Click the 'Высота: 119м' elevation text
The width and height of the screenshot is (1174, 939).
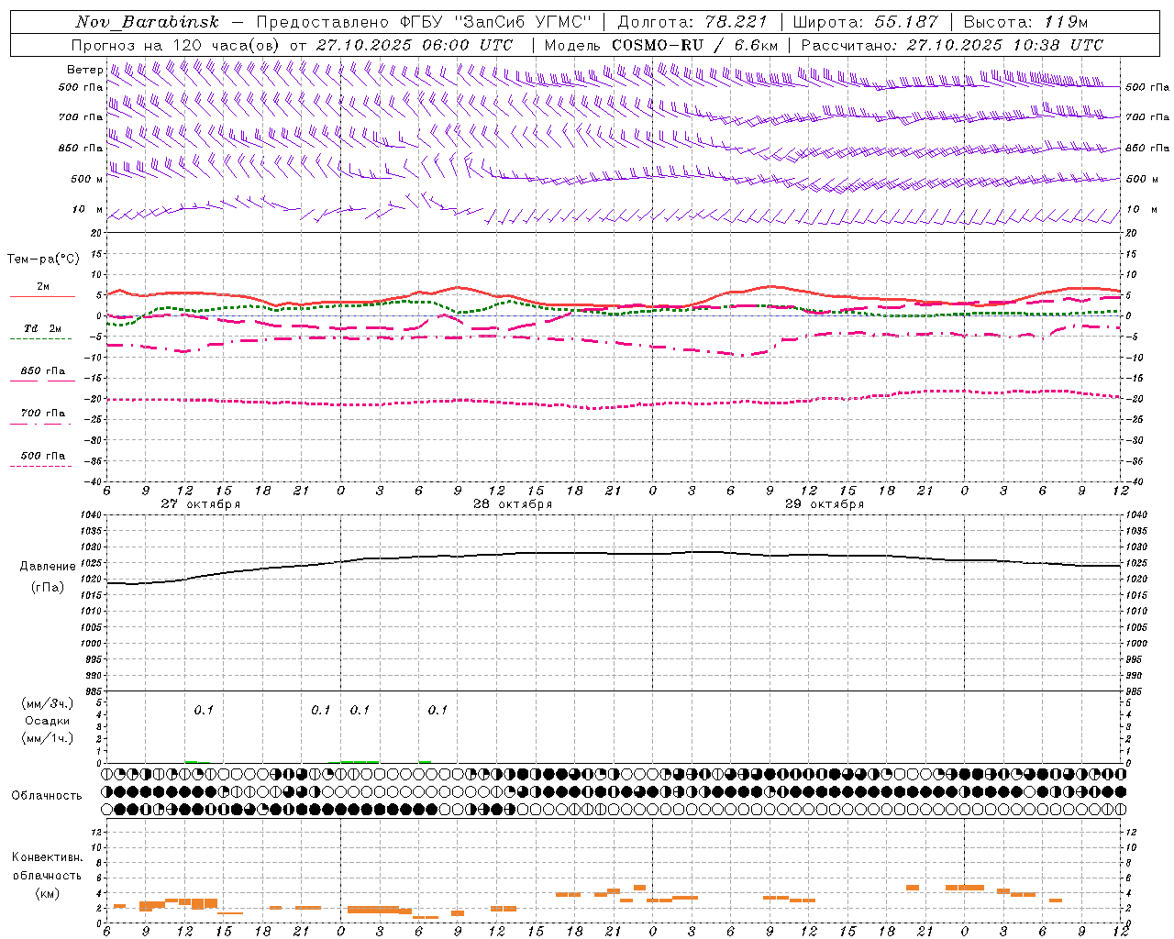1027,23
